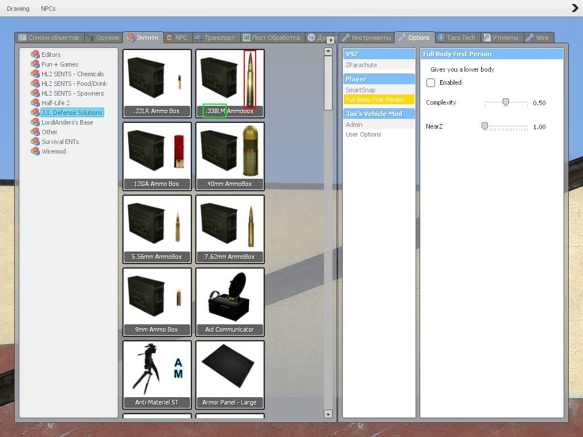
Task: Open the Taco Tech tab
Action: point(457,38)
